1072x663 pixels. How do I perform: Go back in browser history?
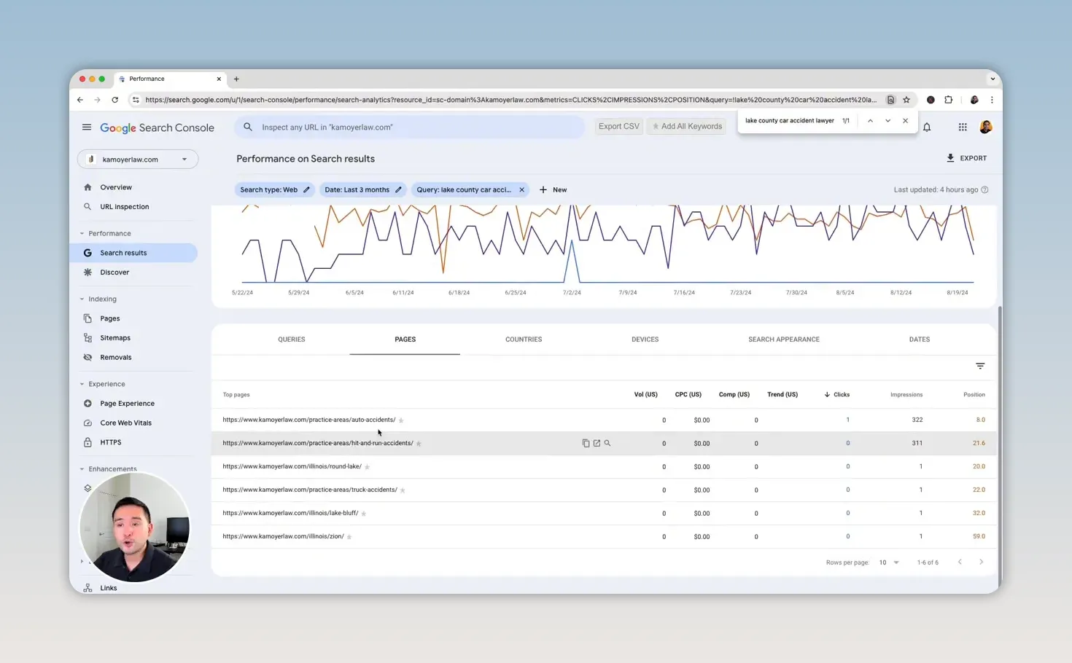click(x=80, y=100)
